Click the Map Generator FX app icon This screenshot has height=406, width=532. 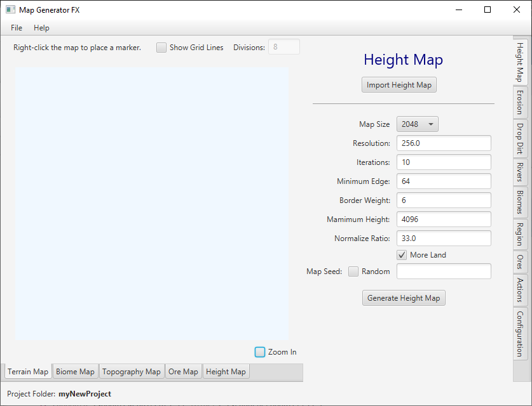10,10
